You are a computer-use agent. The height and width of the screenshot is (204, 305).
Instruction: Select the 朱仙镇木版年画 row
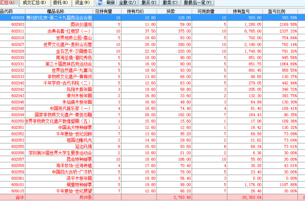coord(152,102)
